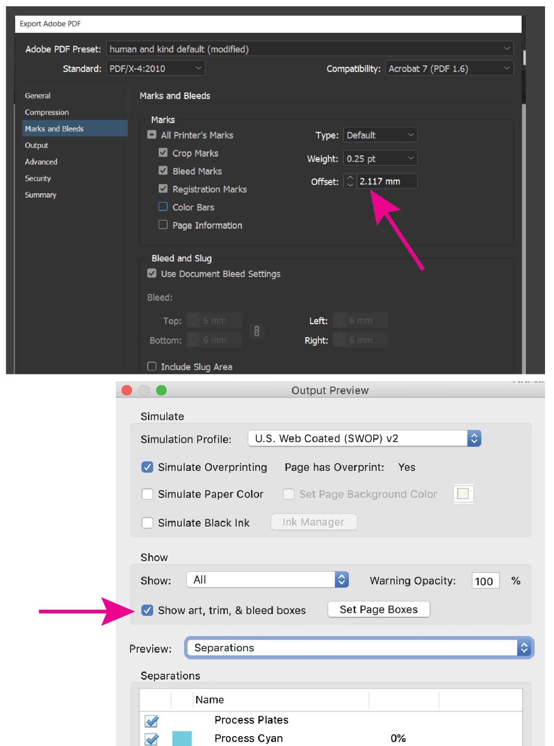The width and height of the screenshot is (554, 746).
Task: Enable Simulate Paper Color
Action: (147, 494)
